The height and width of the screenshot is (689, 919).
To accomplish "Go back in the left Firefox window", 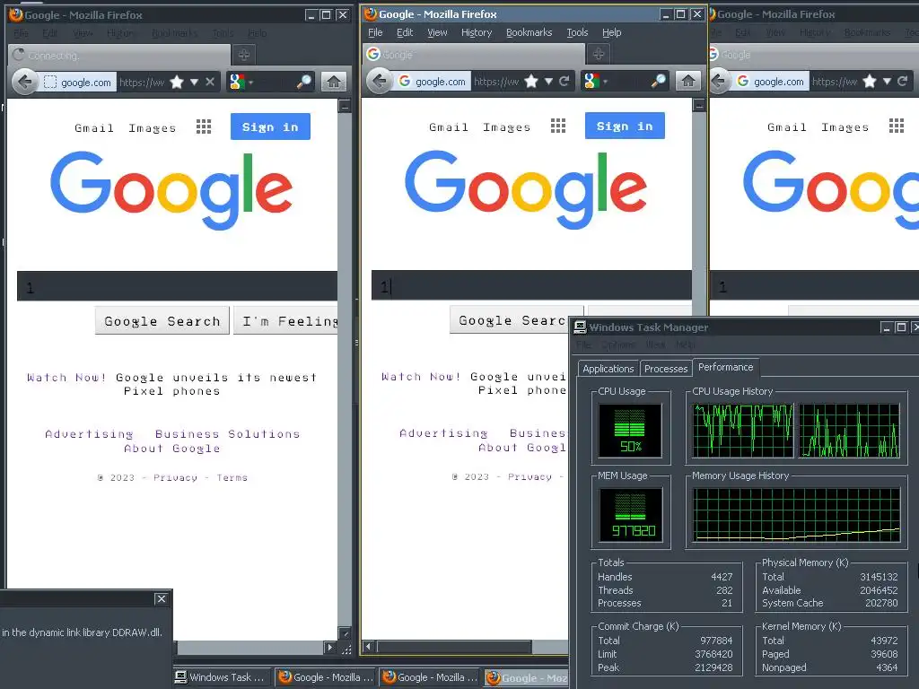I will click(24, 82).
